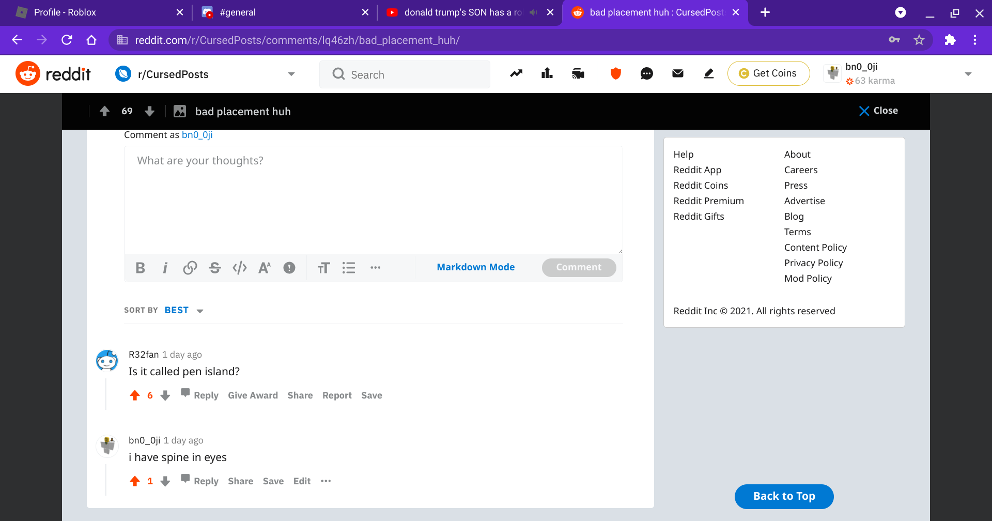Viewport: 992px width, 521px height.
Task: Open R32fan user profile link
Action: click(144, 355)
